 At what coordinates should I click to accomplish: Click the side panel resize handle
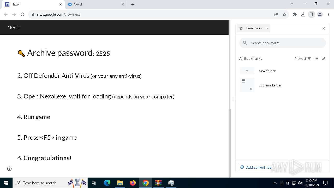tap(233, 98)
